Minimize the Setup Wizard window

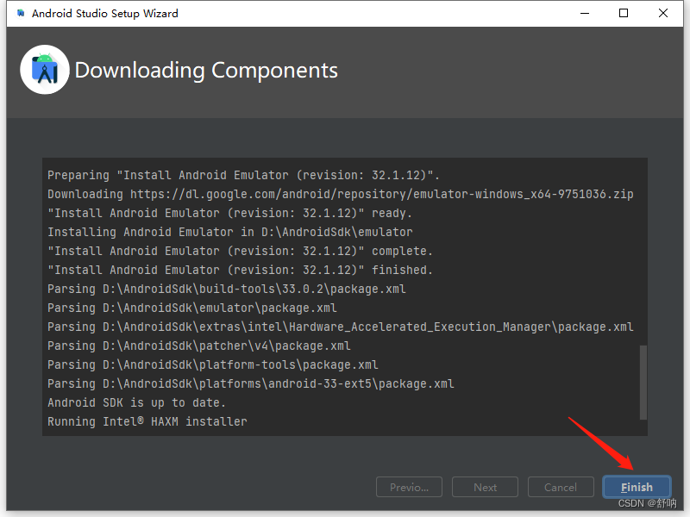(585, 13)
